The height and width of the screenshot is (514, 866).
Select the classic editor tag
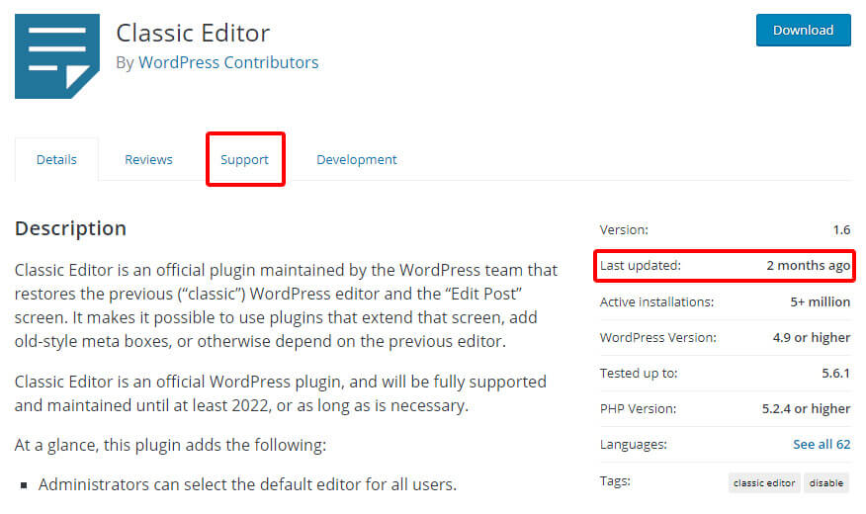point(764,483)
